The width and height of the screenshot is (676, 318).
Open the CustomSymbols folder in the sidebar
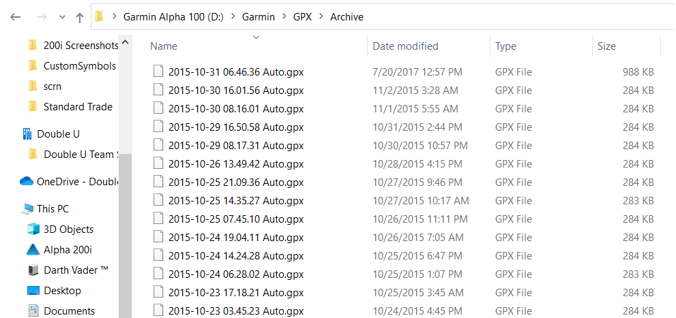tap(80, 66)
